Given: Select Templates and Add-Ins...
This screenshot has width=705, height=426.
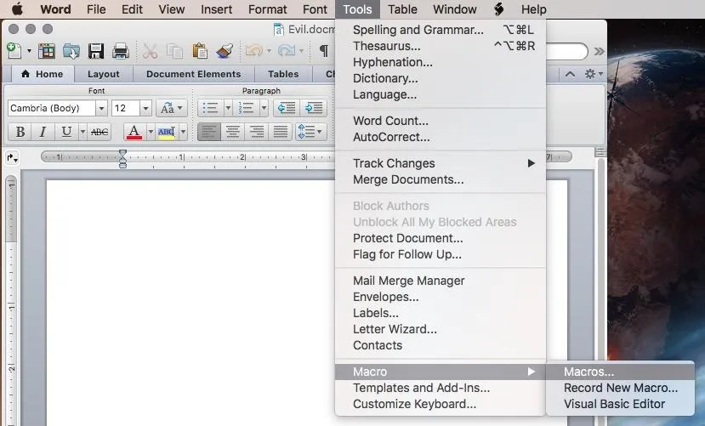Looking at the screenshot, I should 441,388.
